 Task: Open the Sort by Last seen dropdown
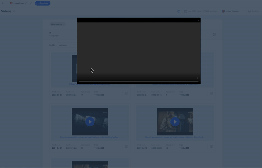pos(66,45)
